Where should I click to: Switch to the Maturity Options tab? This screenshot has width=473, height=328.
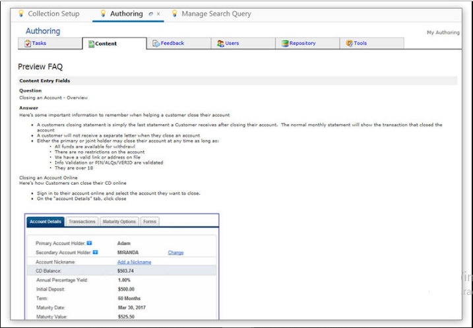tap(119, 222)
